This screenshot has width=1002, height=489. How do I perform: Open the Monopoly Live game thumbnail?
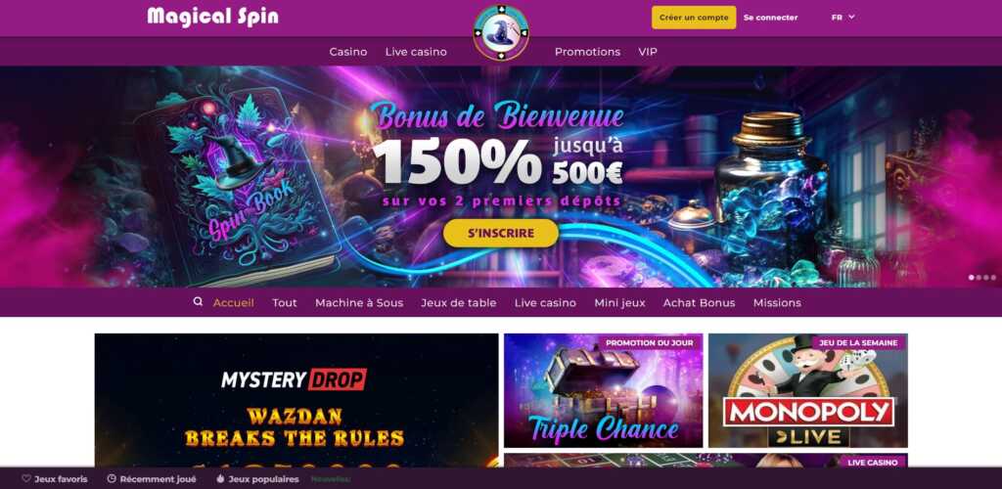pyautogui.click(x=807, y=390)
